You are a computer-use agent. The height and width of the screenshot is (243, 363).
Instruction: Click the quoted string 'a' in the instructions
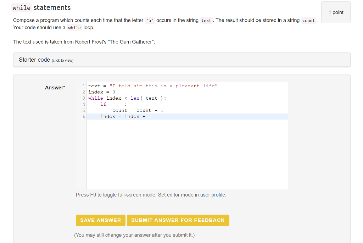pyautogui.click(x=149, y=20)
